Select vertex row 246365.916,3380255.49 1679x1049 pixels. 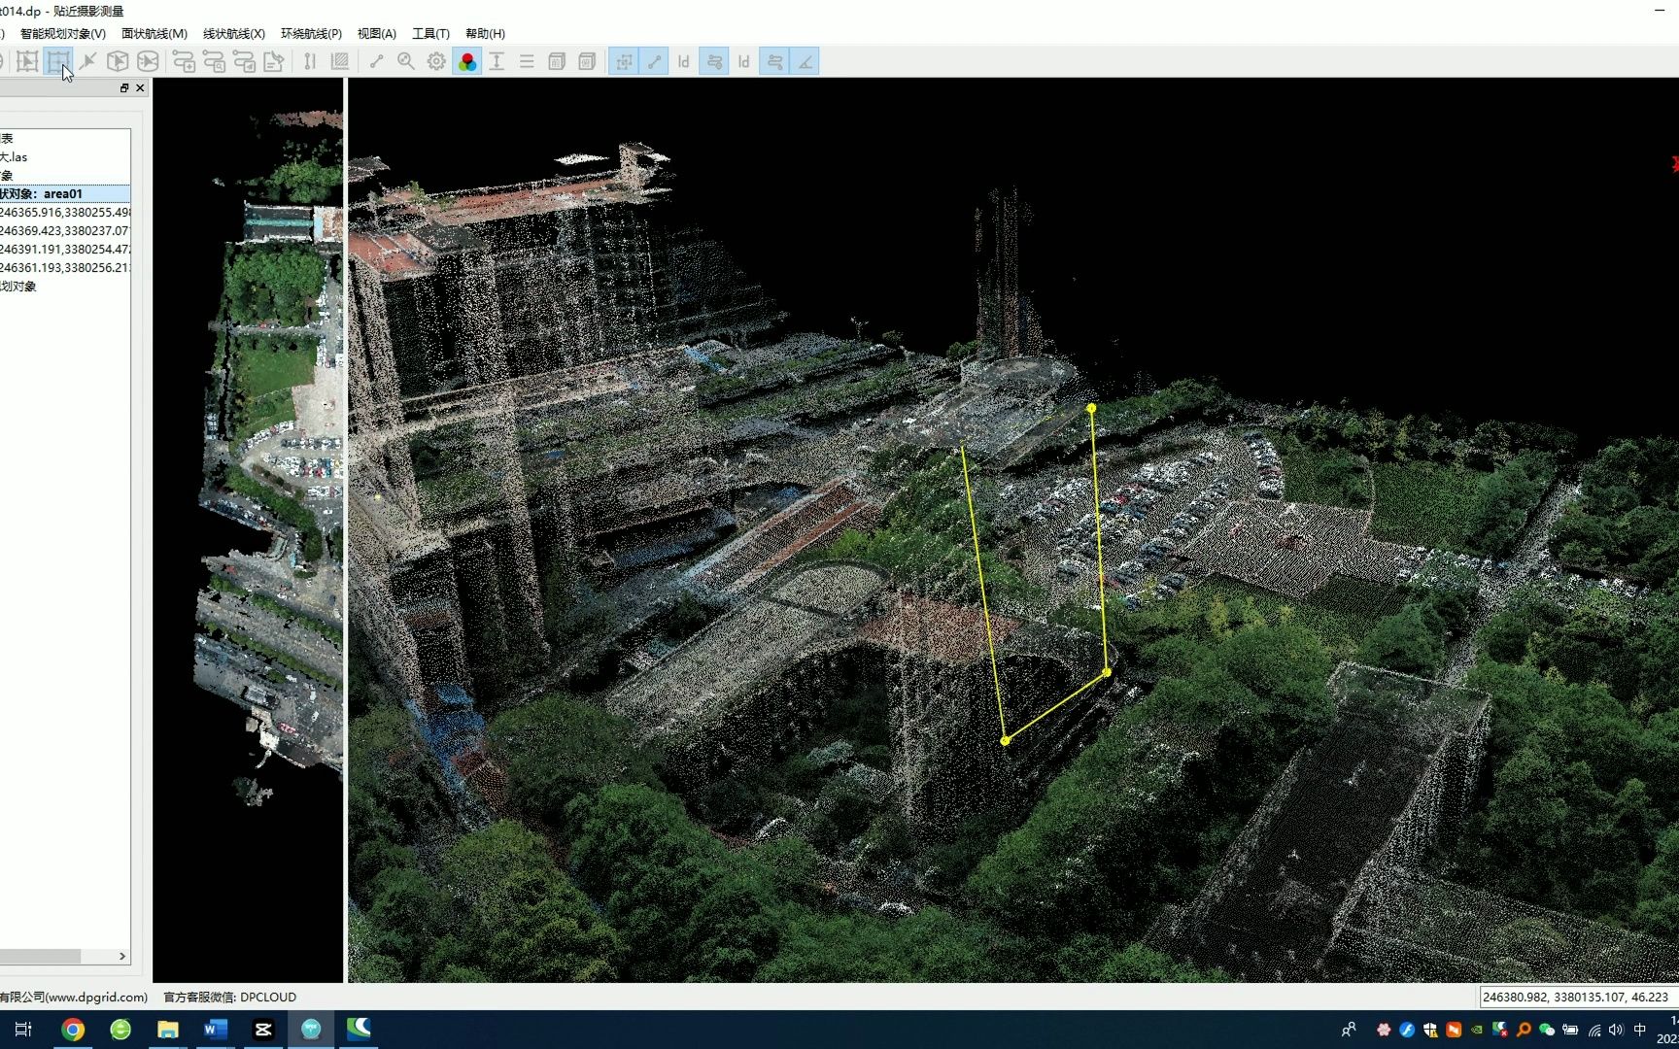pyautogui.click(x=65, y=212)
